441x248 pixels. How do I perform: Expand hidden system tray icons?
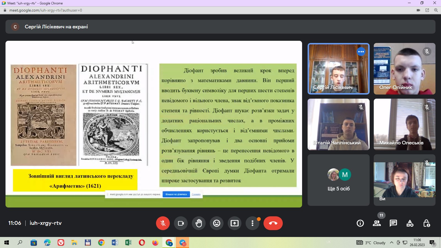(391, 242)
